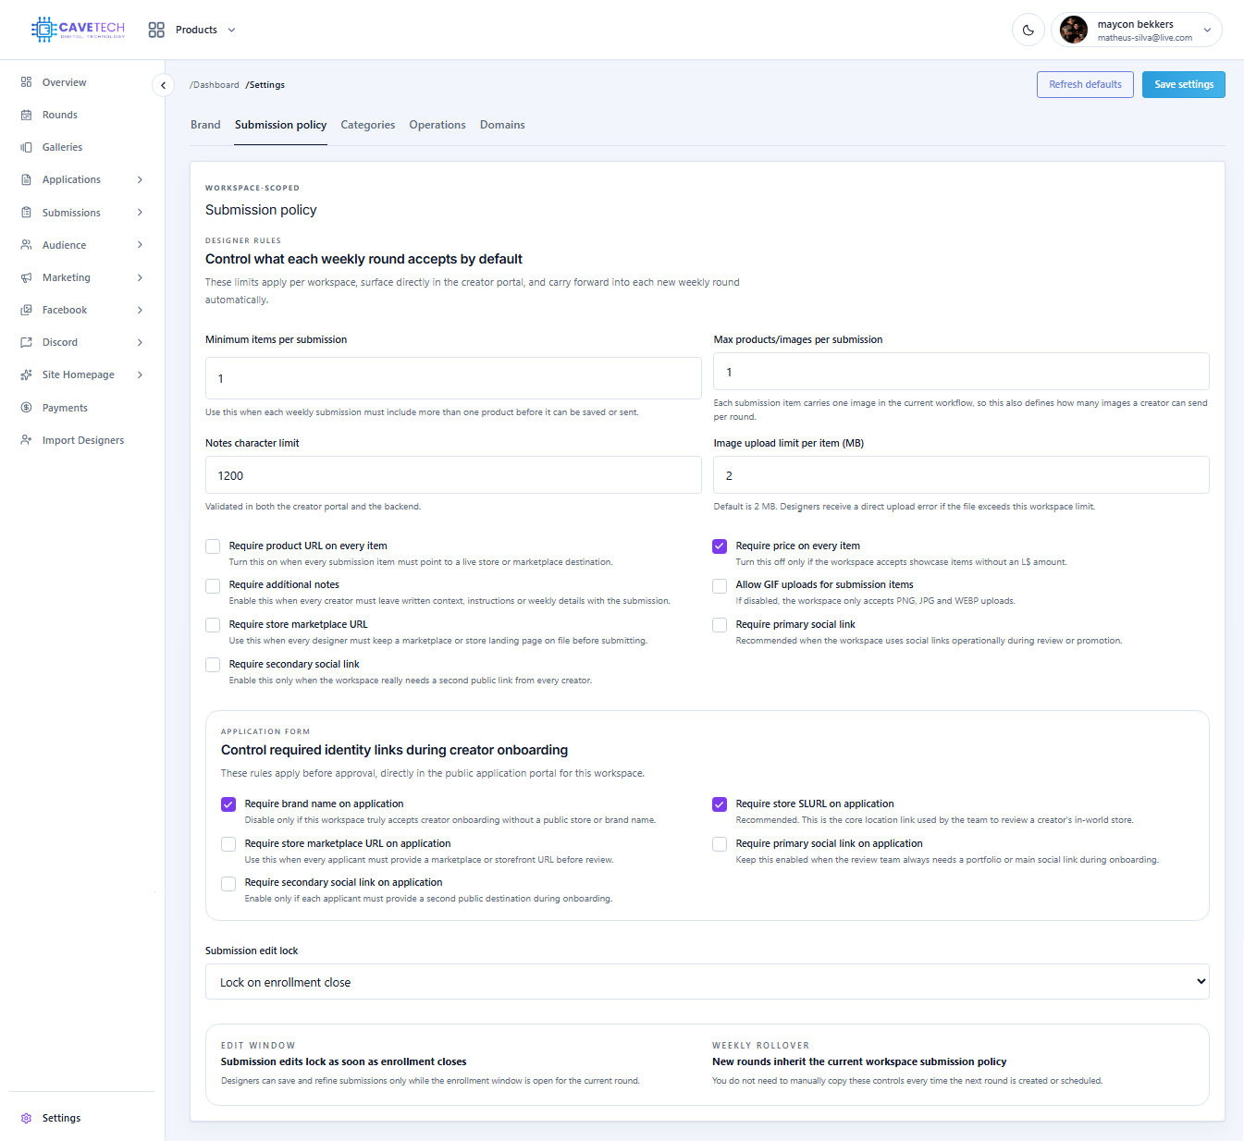
Task: Check the Require secondary social link box
Action: (213, 665)
